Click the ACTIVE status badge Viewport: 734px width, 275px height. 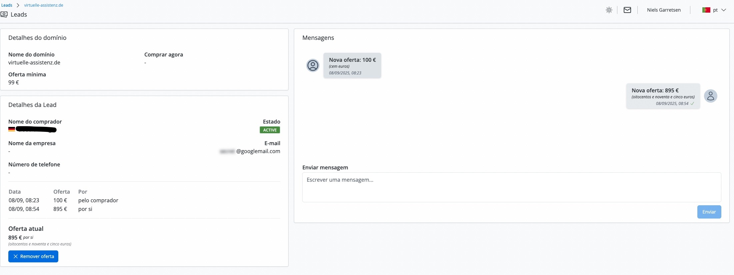tap(270, 130)
